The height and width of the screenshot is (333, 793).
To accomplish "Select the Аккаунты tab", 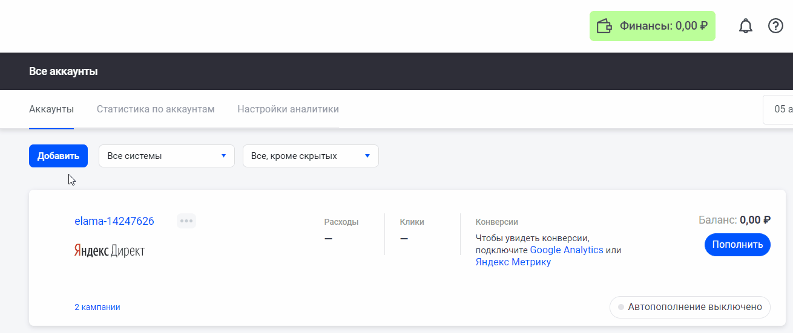I will tap(51, 109).
